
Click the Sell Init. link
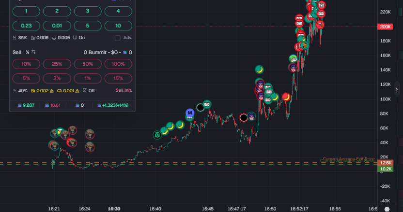(x=124, y=90)
